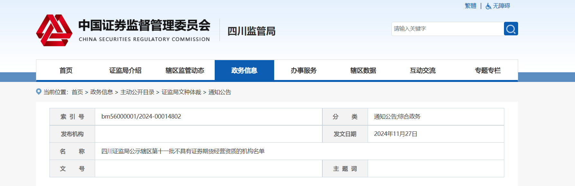Select the 政务信息 navigation tab

coord(244,70)
